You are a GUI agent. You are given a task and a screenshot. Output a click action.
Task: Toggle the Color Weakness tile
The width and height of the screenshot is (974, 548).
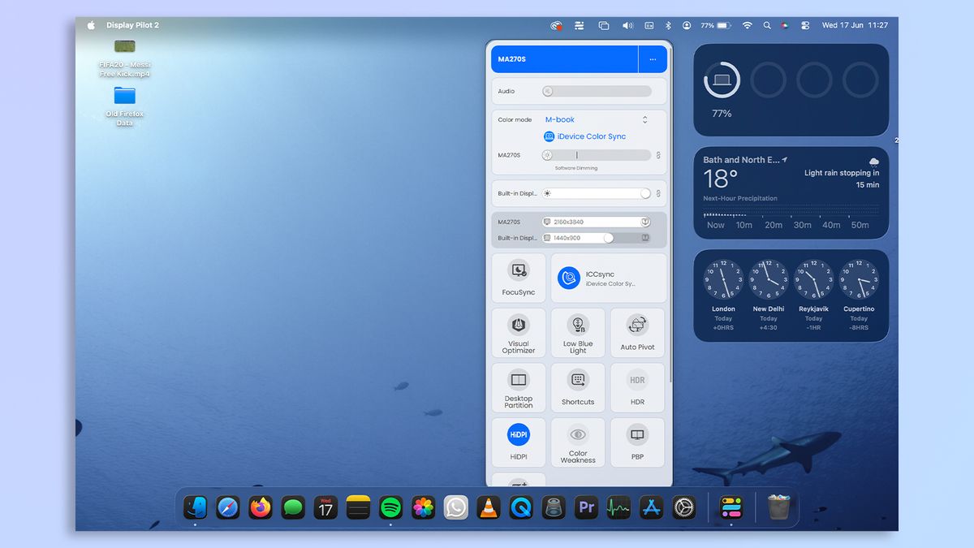[578, 442]
